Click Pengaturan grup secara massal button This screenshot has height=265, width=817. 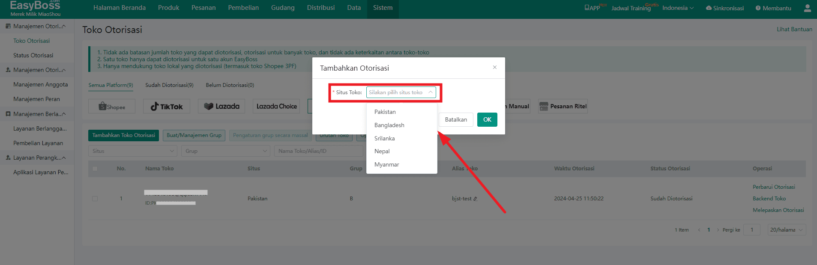click(270, 135)
